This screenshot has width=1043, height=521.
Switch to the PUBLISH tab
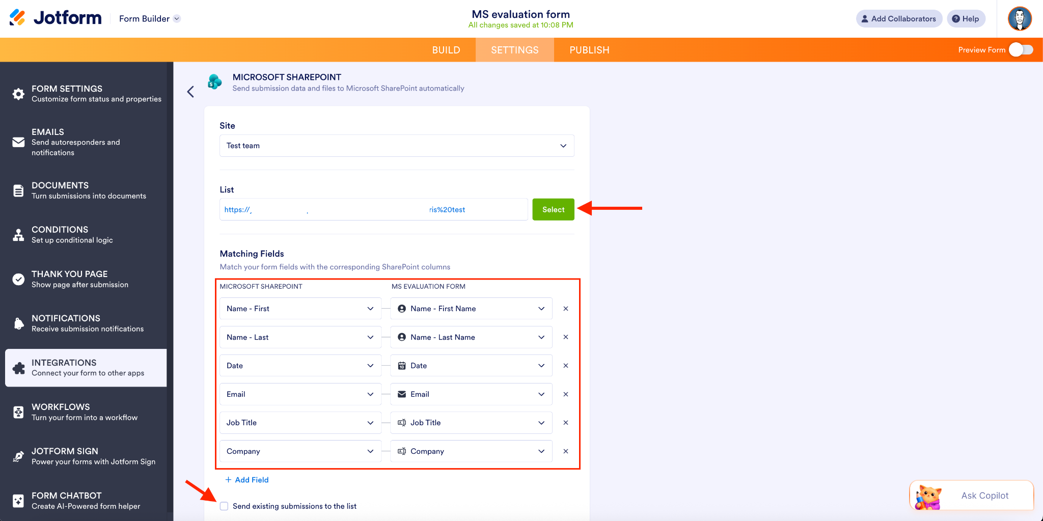point(589,49)
